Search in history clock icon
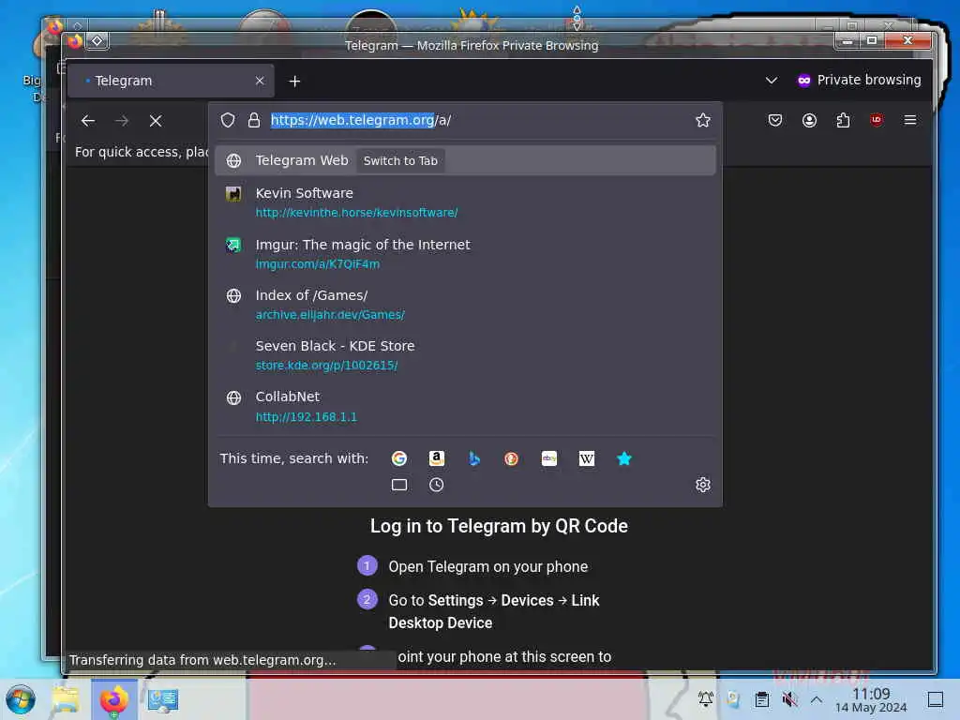Screen dimensions: 960x720 click(x=437, y=485)
